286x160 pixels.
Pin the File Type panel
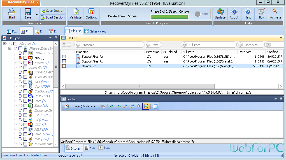[x=56, y=38]
